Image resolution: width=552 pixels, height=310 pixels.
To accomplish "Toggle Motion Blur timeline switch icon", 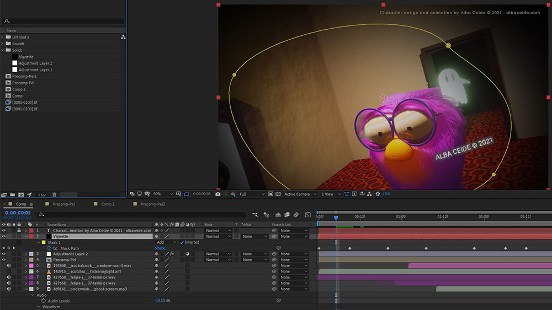I will (296, 215).
